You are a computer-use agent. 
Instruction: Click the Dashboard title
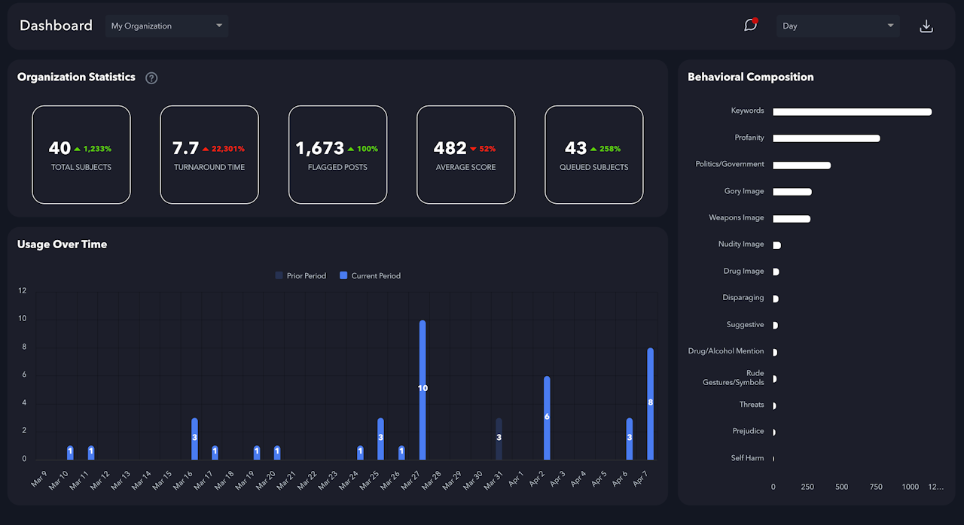coord(56,26)
